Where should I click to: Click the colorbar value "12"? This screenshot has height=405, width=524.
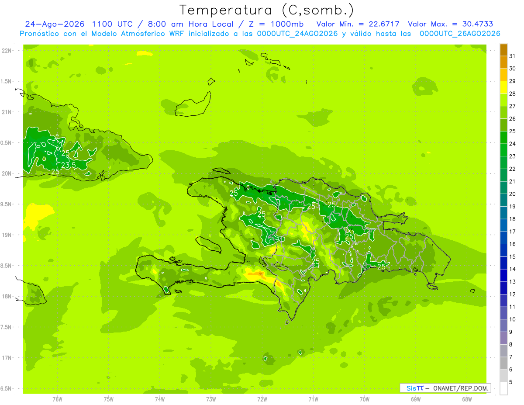[x=512, y=294]
